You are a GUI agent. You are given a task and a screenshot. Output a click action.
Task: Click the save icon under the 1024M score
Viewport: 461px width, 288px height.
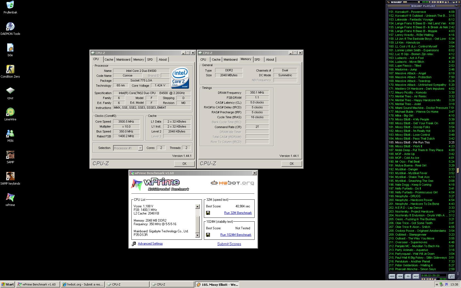(x=208, y=235)
